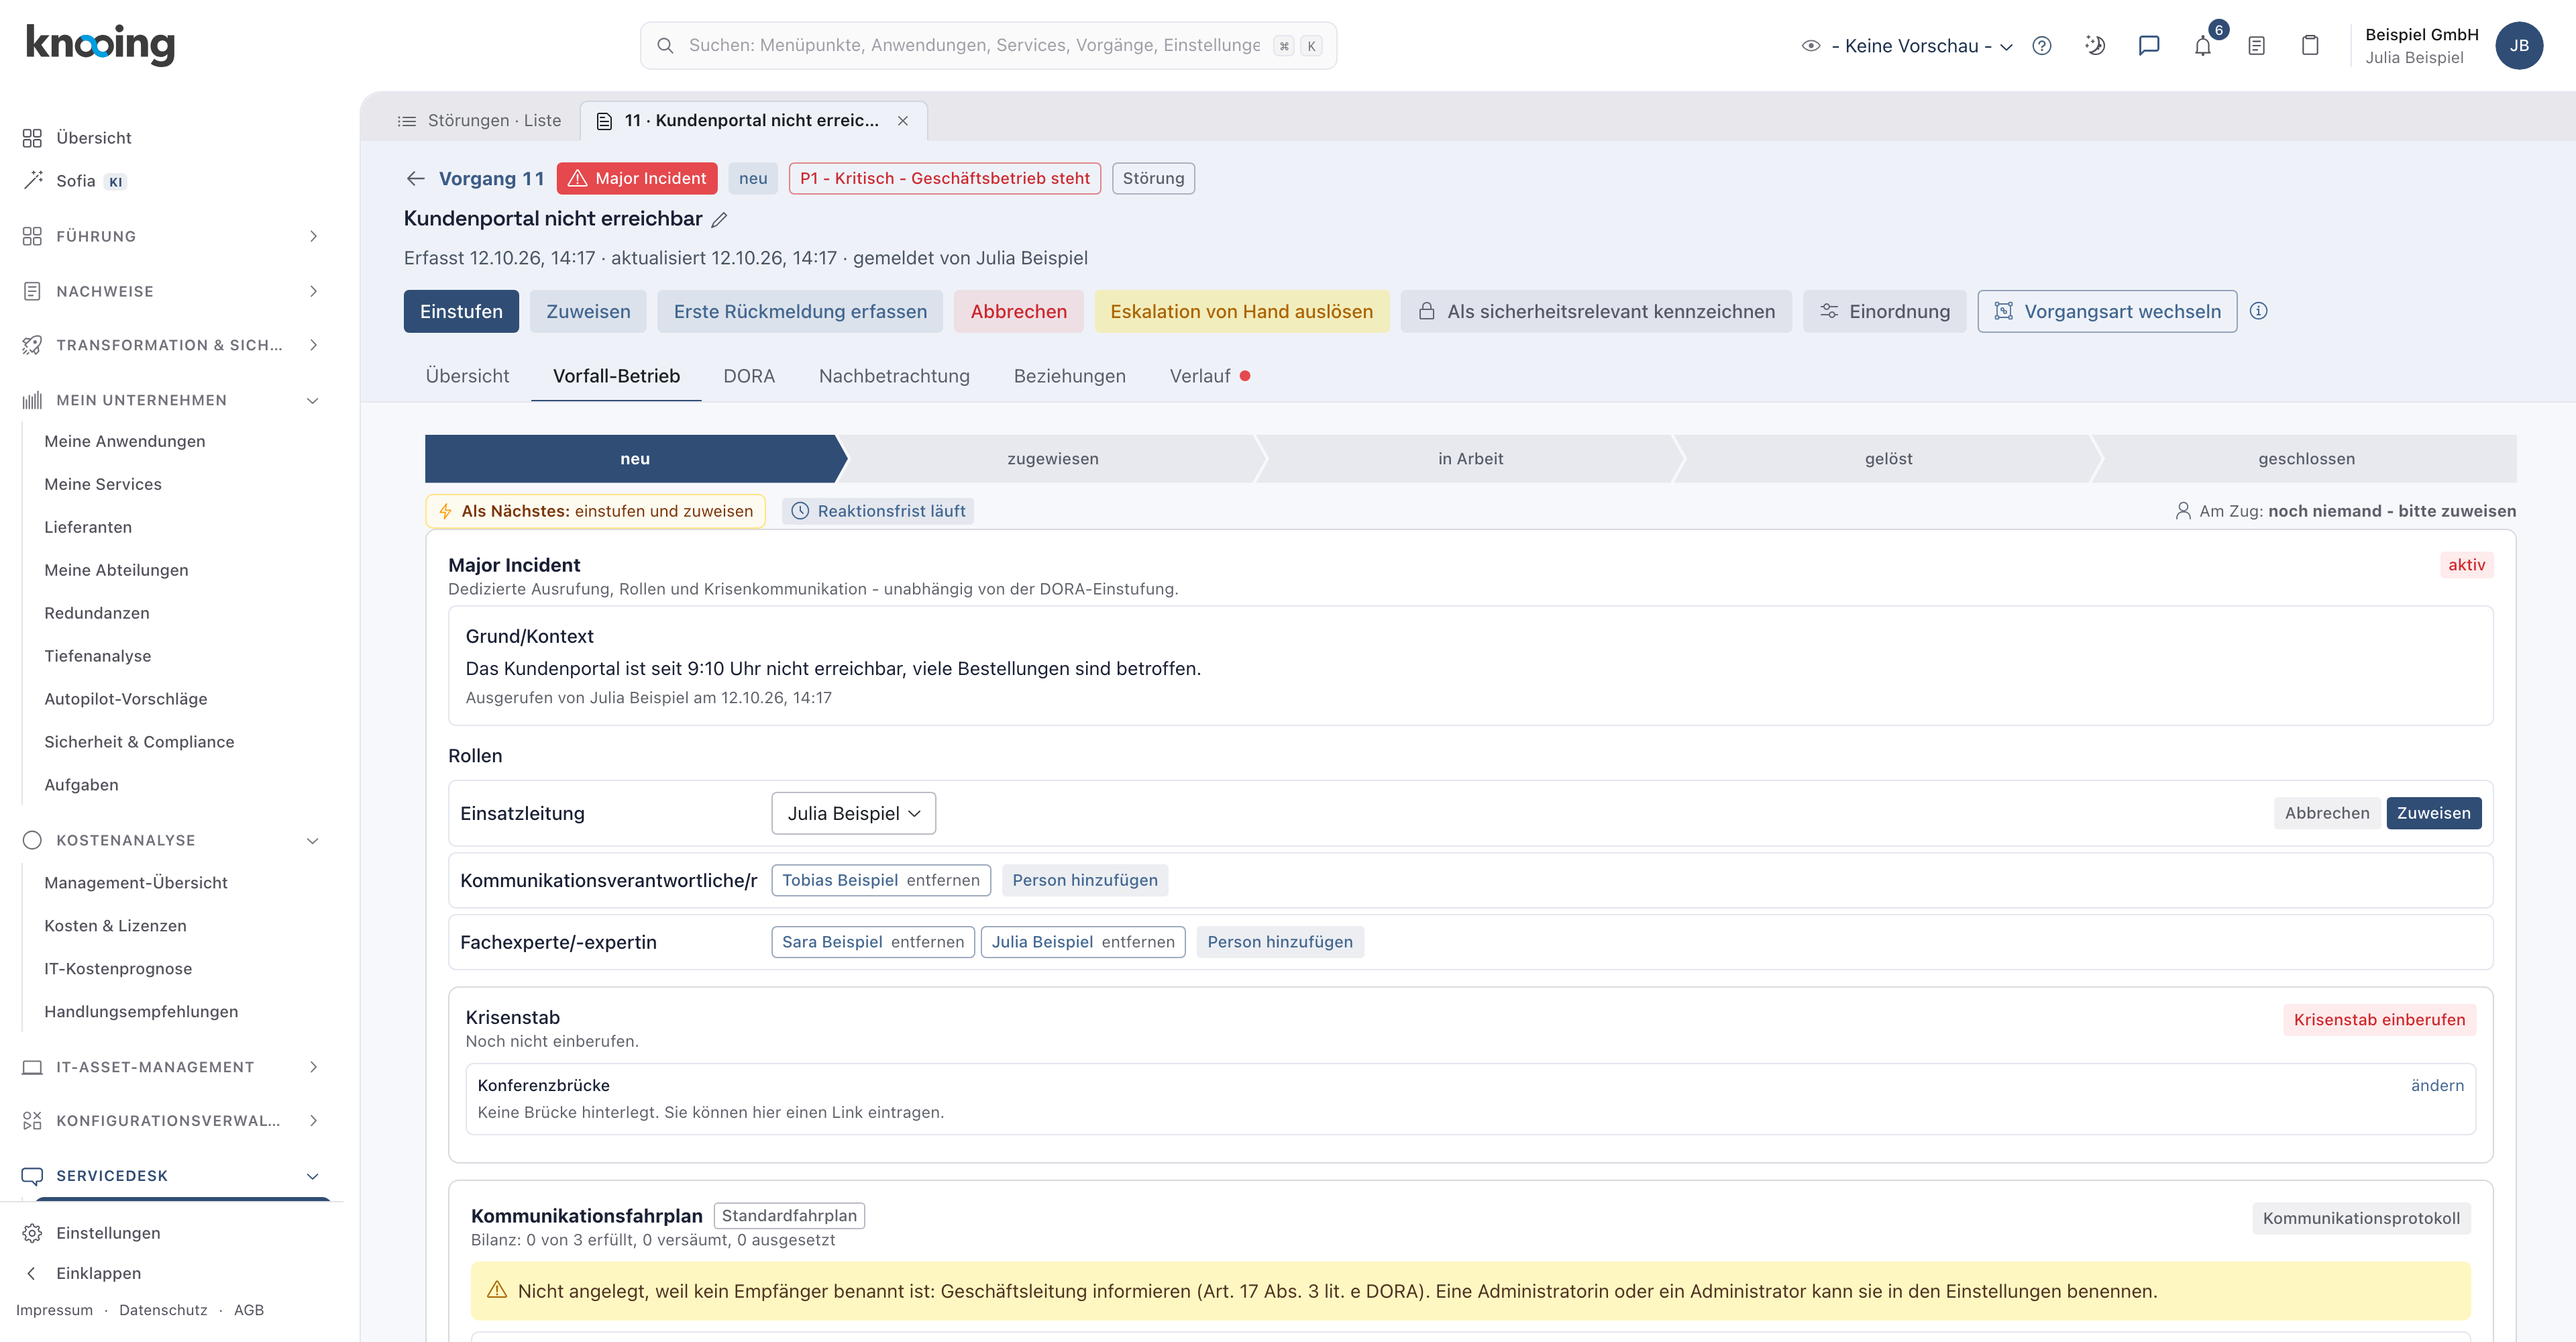Switch to the Nachbetrachtung tab
This screenshot has height=1342, width=2576.
[894, 376]
